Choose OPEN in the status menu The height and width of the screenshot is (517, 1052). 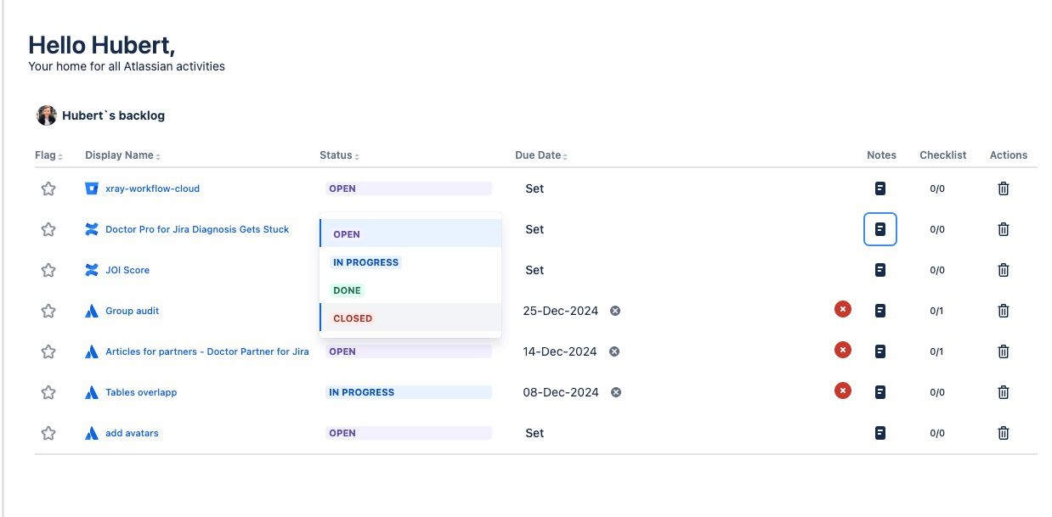pyautogui.click(x=410, y=233)
